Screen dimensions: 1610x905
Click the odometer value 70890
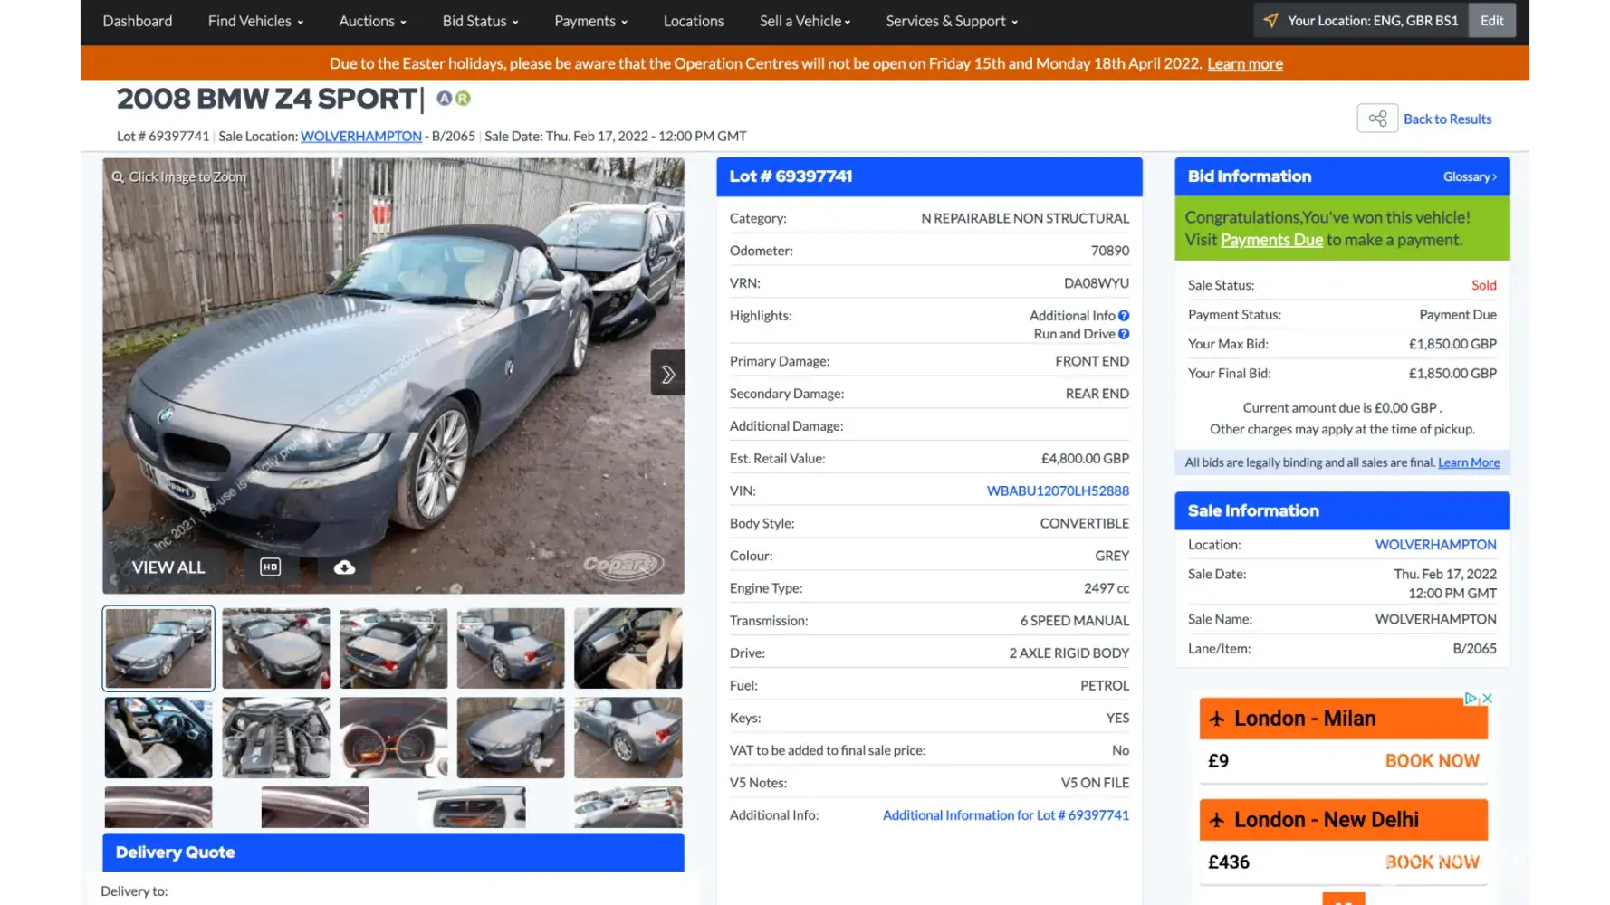(x=1110, y=251)
